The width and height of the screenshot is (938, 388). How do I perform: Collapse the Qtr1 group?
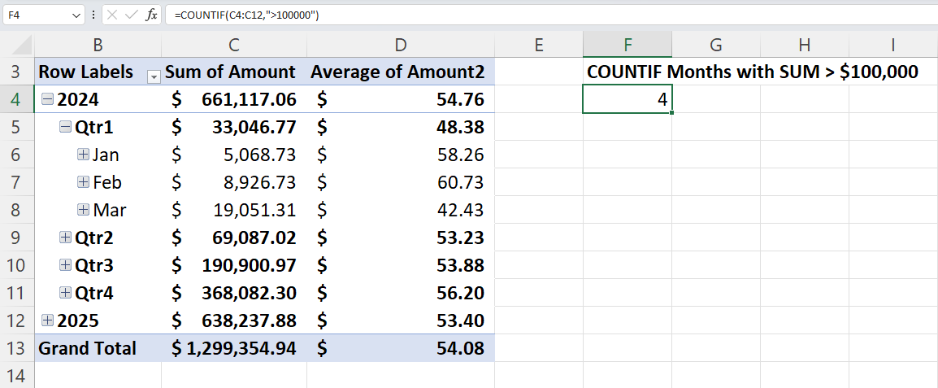coord(66,128)
